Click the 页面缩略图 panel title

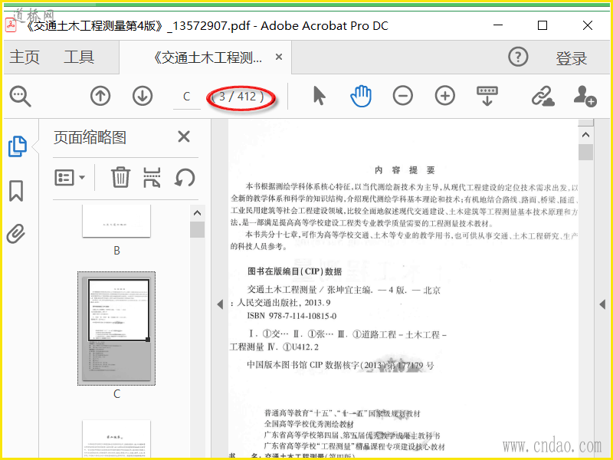(x=90, y=137)
